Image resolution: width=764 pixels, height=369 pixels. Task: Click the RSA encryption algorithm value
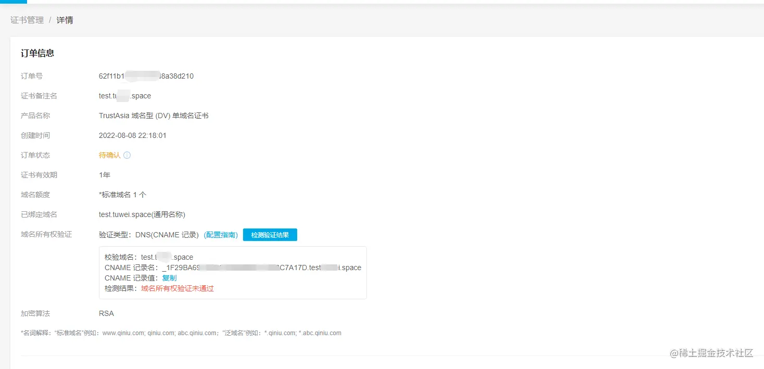(x=106, y=313)
